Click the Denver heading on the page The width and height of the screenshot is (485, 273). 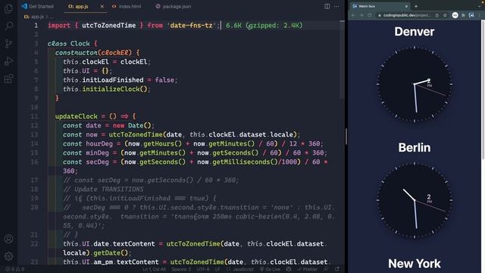[415, 32]
